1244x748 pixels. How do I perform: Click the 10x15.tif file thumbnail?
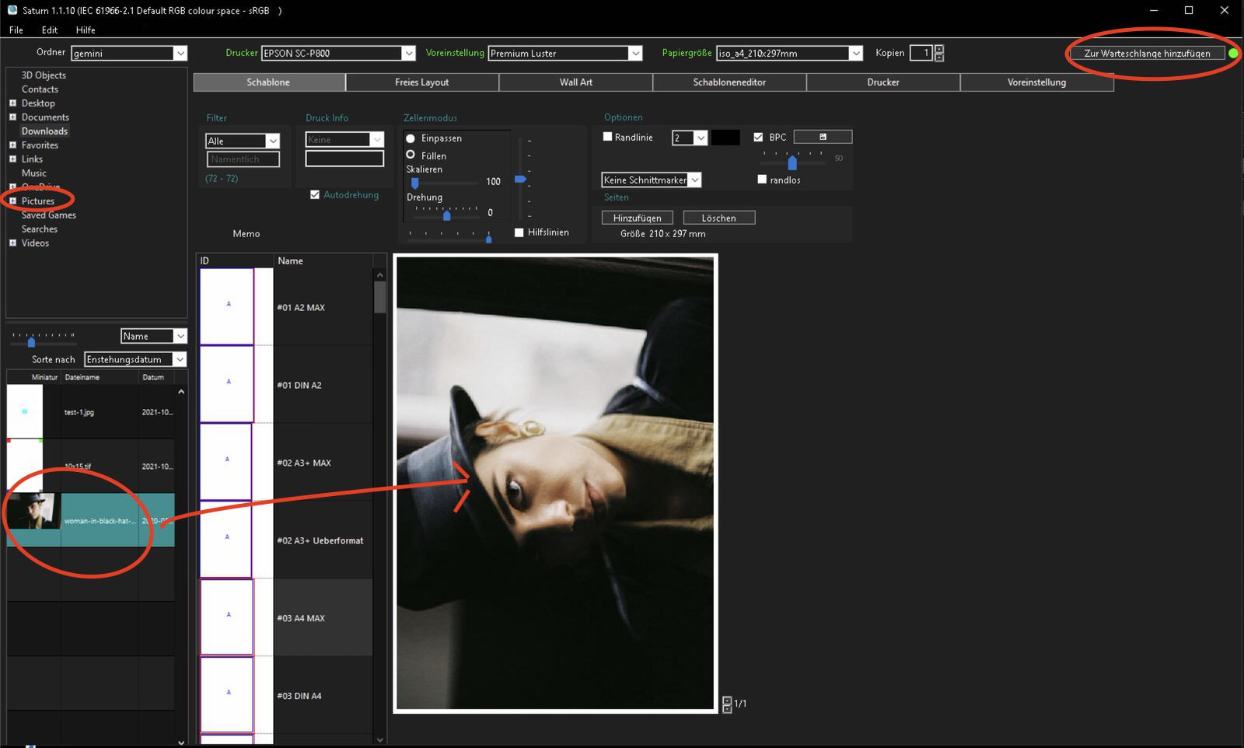[x=25, y=465]
